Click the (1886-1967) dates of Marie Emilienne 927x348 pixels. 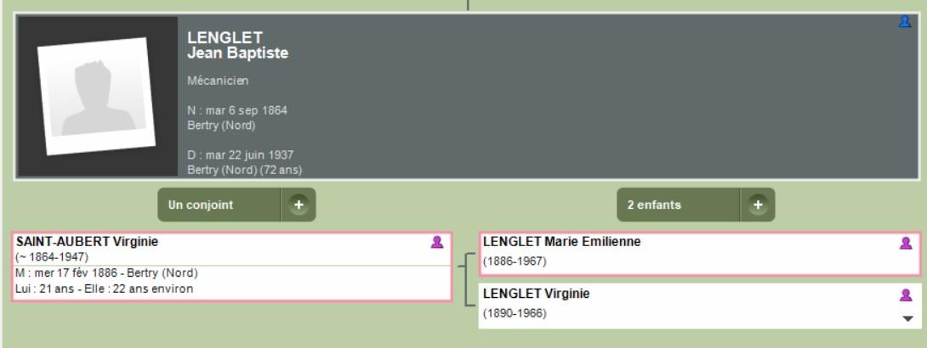pyautogui.click(x=515, y=261)
